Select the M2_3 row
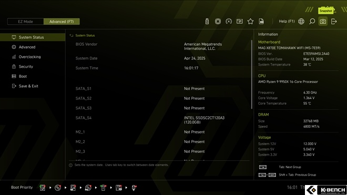The image size is (347, 195). 159,151
